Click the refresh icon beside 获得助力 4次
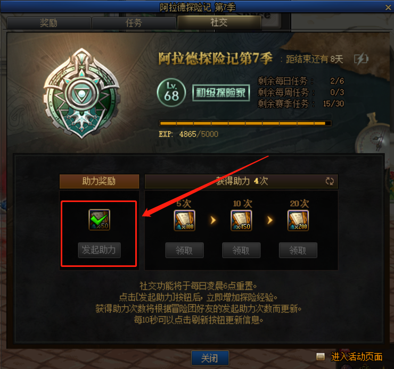Viewport: 394px width, 369px height. coord(330,181)
